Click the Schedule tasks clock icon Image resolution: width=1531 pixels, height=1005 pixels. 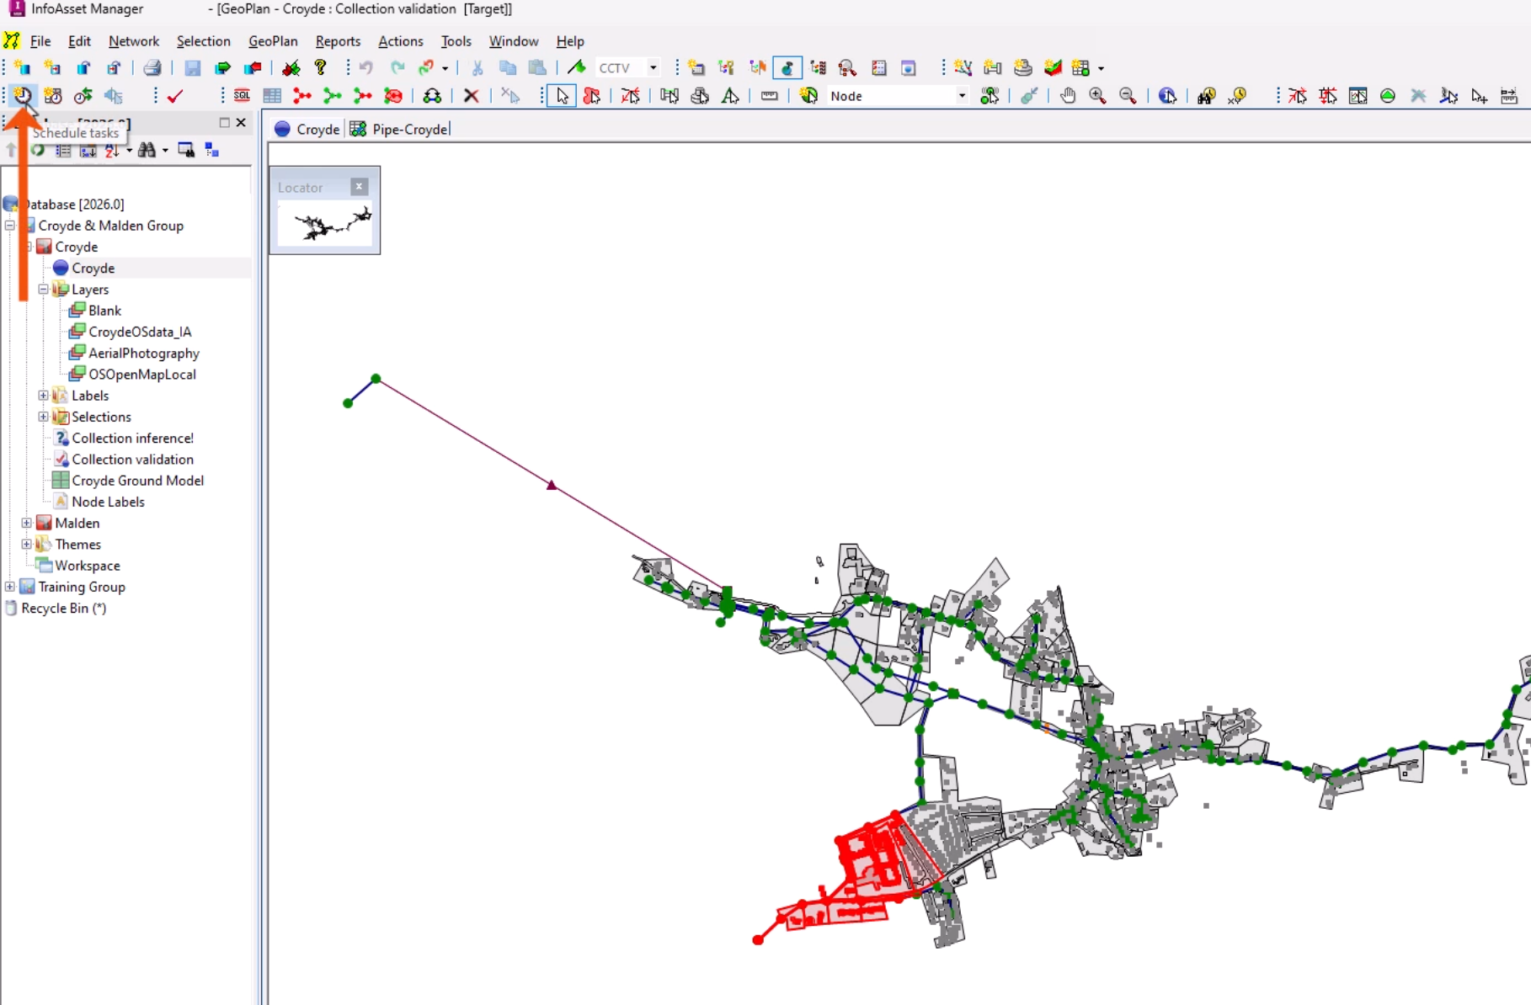coord(23,96)
